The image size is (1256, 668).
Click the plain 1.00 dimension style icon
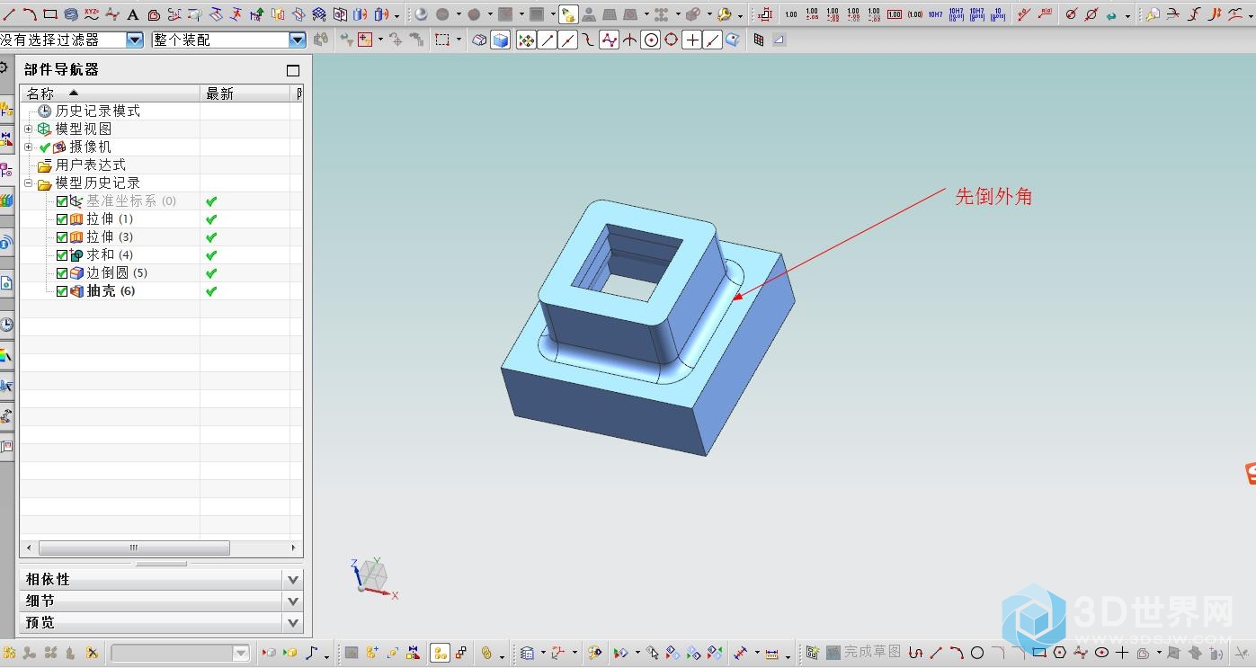coord(791,14)
